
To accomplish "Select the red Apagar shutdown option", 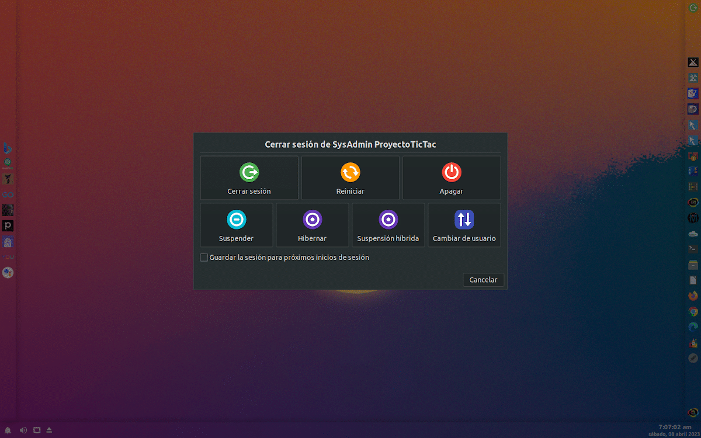I will point(452,178).
